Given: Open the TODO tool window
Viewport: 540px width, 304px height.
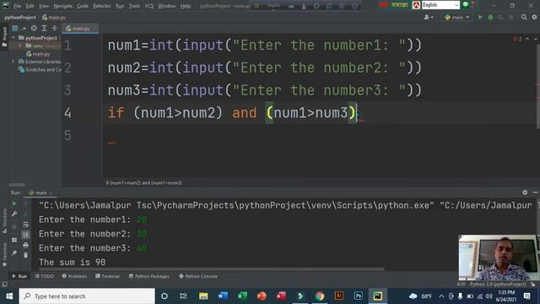Looking at the screenshot, I should click(45, 276).
